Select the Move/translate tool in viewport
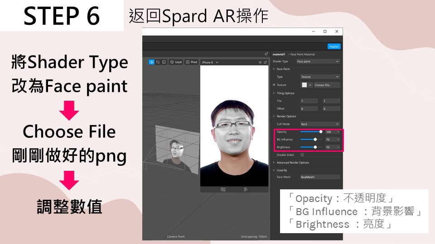435x244 pixels. pyautogui.click(x=151, y=62)
